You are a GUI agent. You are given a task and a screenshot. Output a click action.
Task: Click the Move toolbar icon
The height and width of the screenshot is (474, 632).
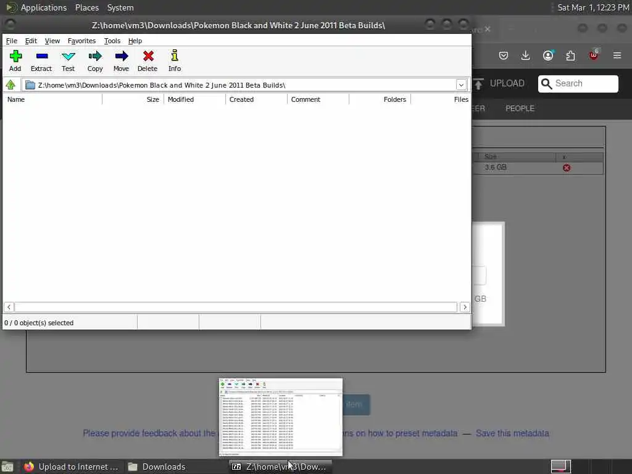(122, 56)
